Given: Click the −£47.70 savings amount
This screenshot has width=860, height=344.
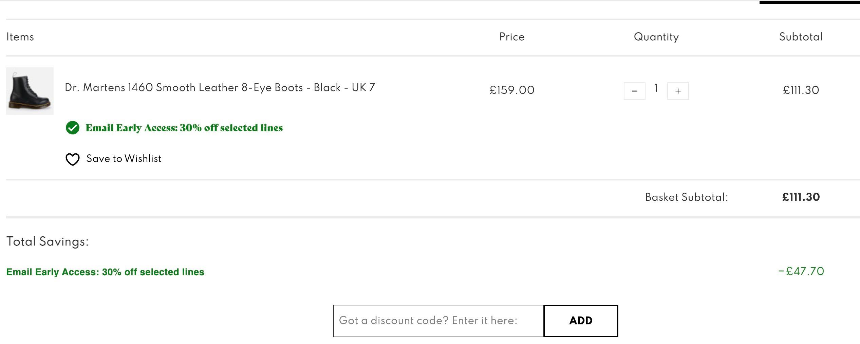Looking at the screenshot, I should (x=801, y=271).
